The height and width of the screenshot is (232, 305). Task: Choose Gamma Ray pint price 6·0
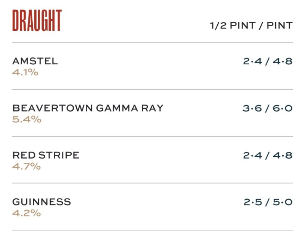283,108
